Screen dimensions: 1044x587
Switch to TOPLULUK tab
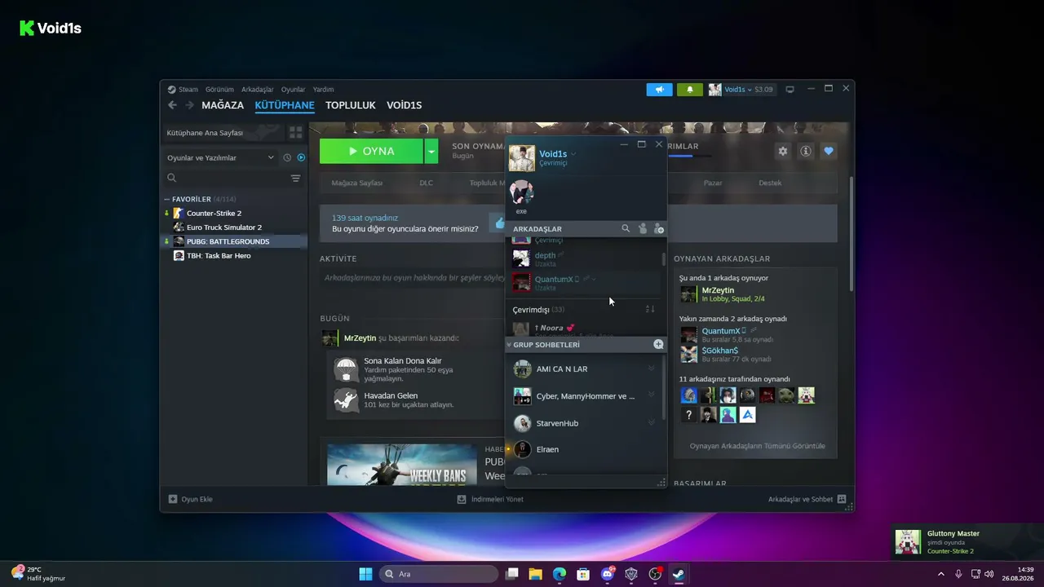point(351,105)
